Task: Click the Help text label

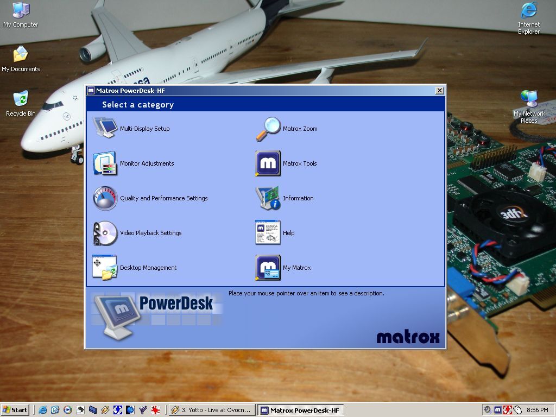Action: tap(289, 233)
